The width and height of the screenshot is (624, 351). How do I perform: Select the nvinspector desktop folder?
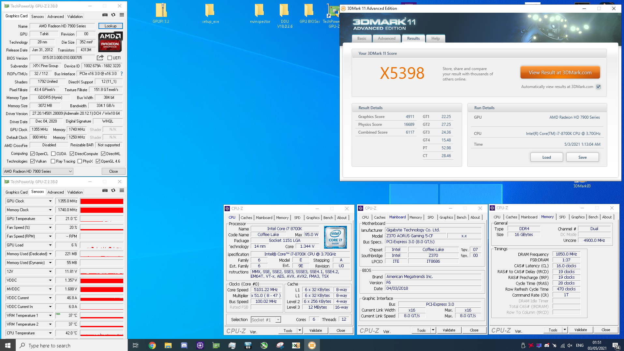(260, 13)
